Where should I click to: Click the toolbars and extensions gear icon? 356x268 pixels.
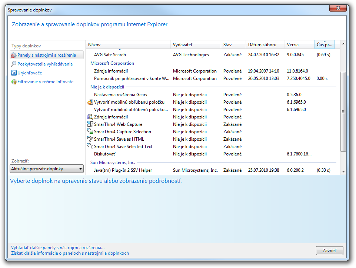[x=14, y=55]
